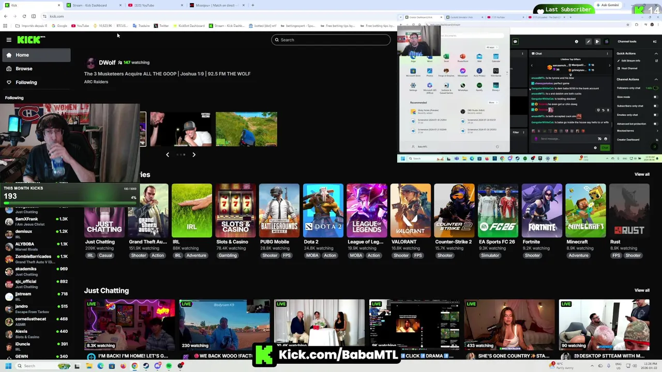662x372 pixels.
Task: Click the browser address bar showing kick.com
Action: pos(217,16)
